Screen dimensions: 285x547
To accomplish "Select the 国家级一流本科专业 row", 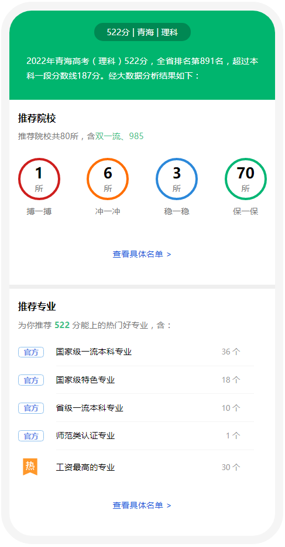I will [x=142, y=352].
